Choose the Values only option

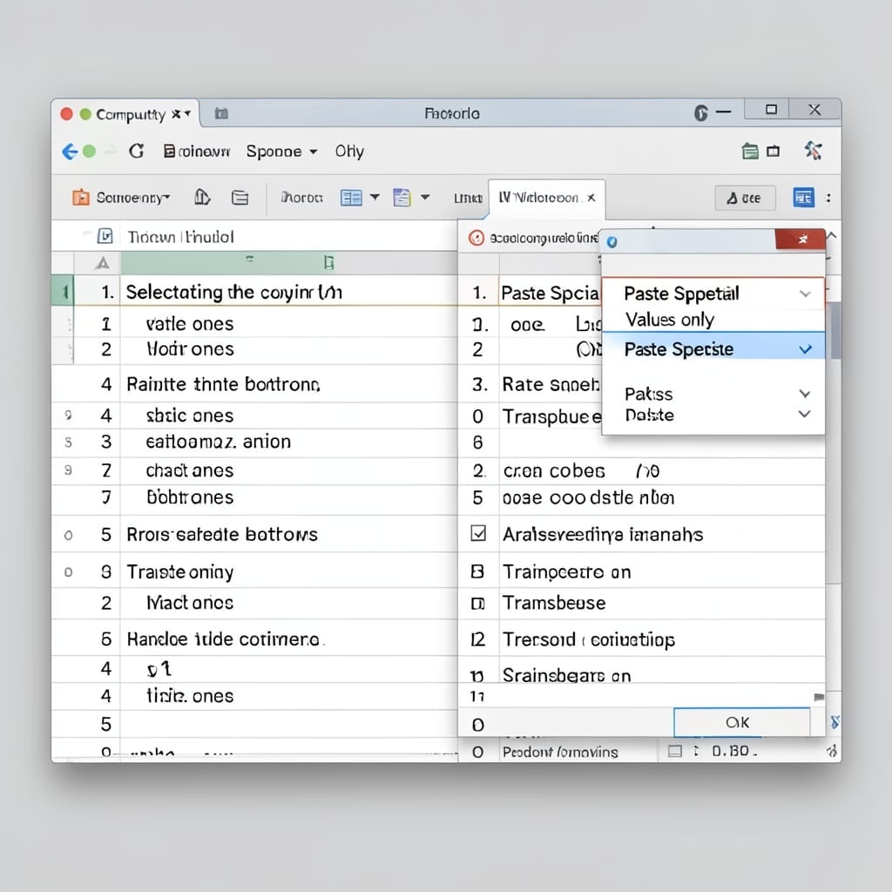(x=670, y=320)
